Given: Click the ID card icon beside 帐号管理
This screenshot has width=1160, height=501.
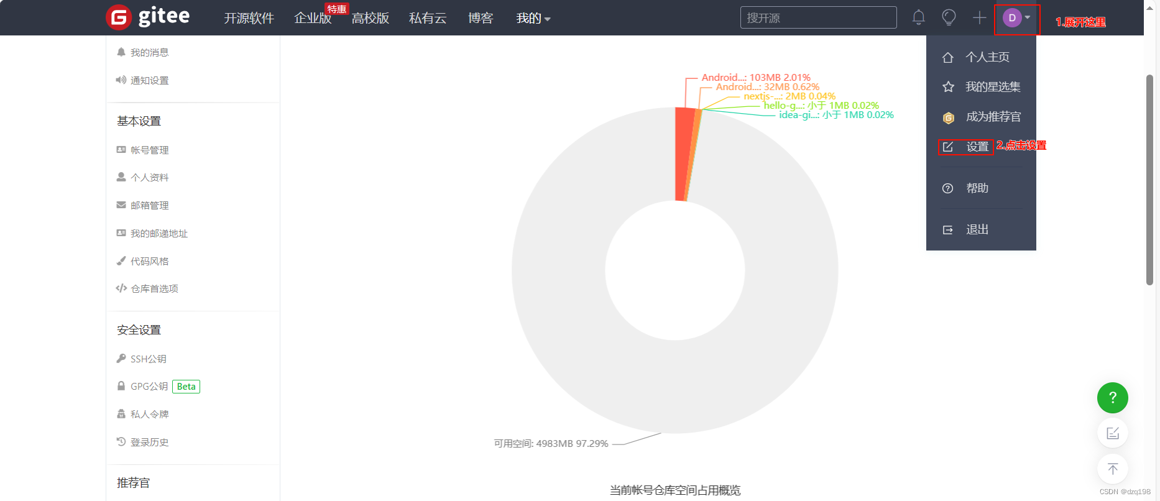Looking at the screenshot, I should [121, 149].
